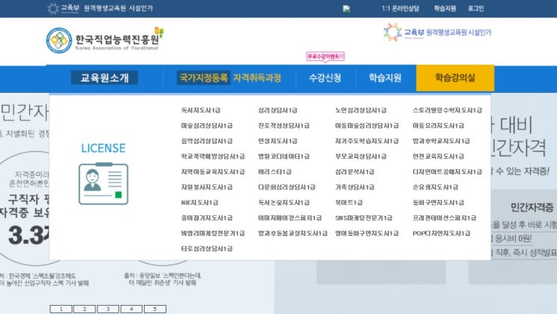Select 이미지메이킹스피치1급
The height and width of the screenshot is (314, 557).
[290, 218]
